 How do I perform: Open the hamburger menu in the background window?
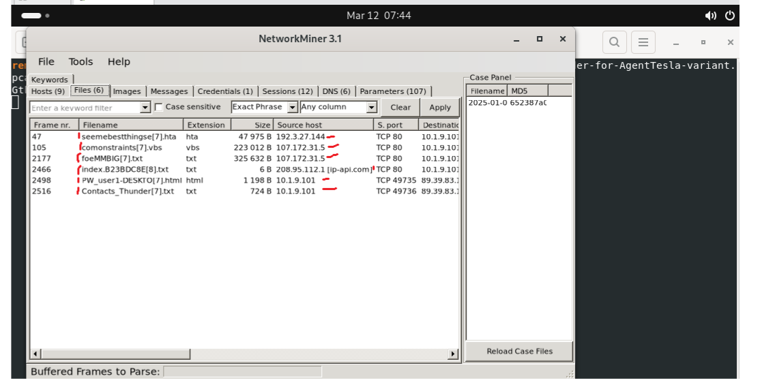[x=643, y=42]
